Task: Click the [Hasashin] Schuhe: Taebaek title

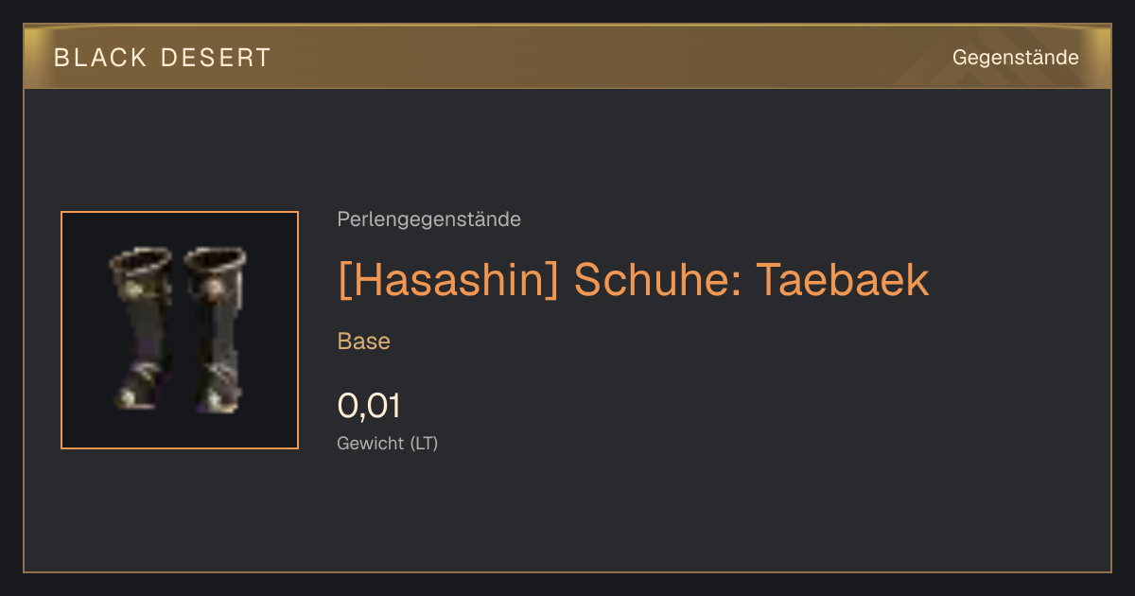Action: tap(633, 280)
